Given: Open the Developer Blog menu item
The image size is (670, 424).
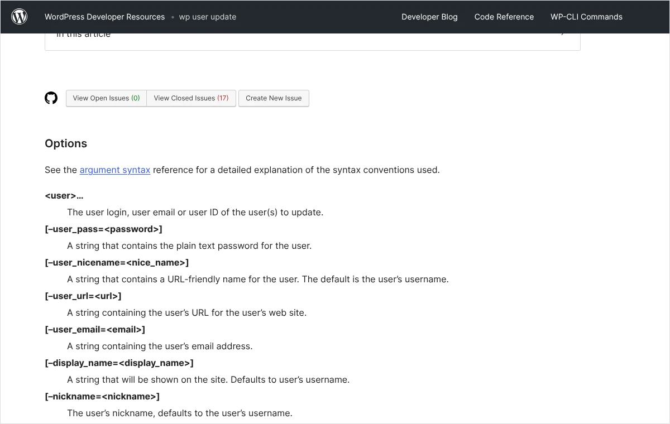Looking at the screenshot, I should (x=429, y=17).
